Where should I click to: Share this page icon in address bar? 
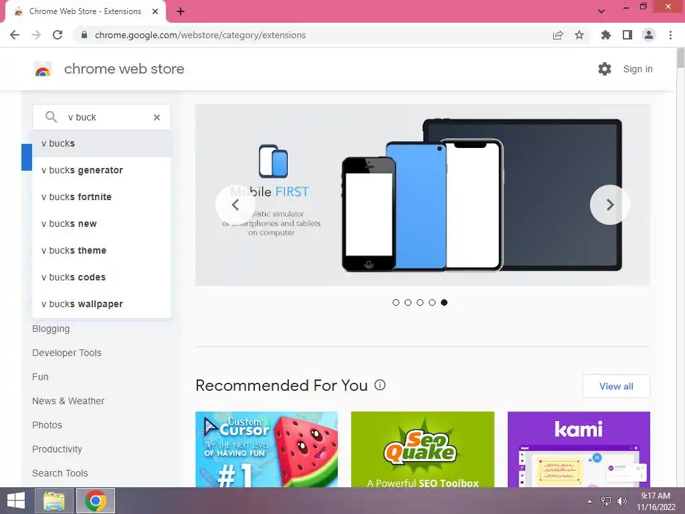pyautogui.click(x=558, y=35)
